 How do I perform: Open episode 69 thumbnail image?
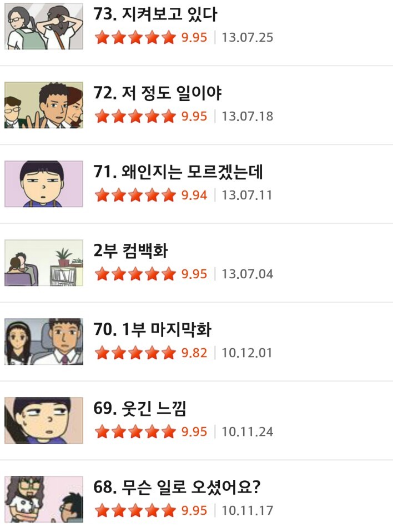44,420
